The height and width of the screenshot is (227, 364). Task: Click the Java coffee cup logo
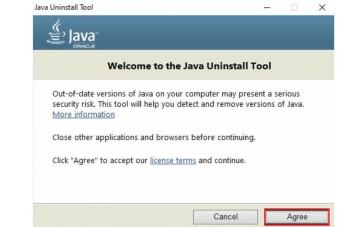coord(57,31)
